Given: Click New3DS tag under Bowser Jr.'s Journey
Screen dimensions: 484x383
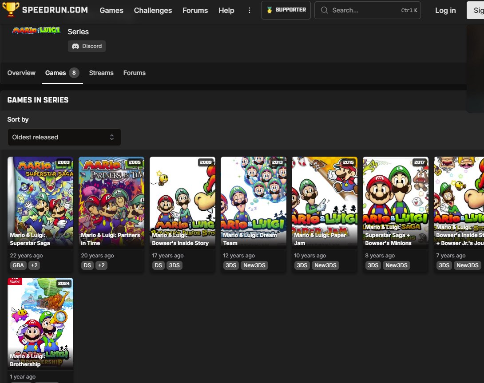Looking at the screenshot, I should point(468,265).
